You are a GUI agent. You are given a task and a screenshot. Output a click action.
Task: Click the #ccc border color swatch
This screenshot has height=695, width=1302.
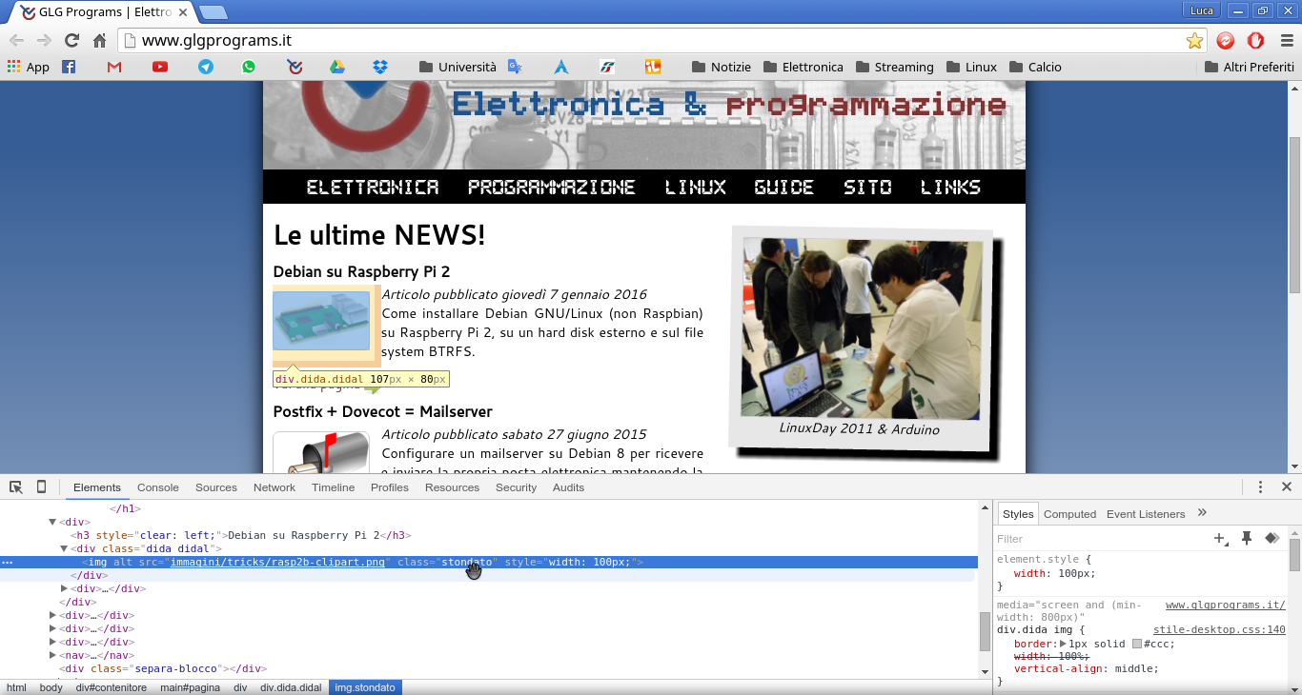(x=1135, y=645)
